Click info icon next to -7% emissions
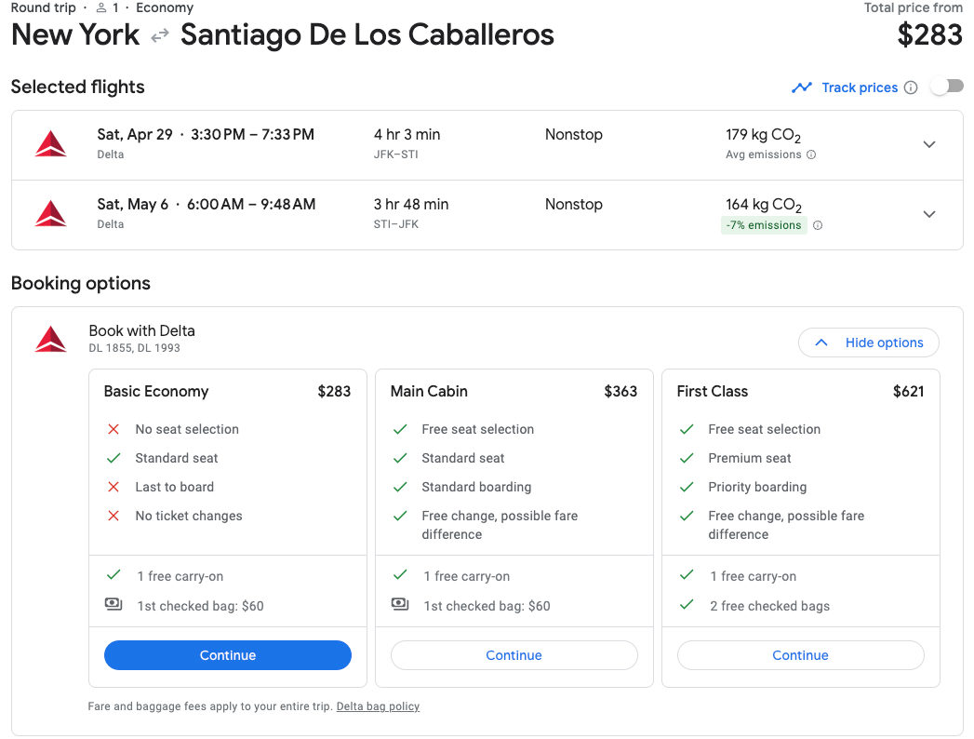This screenshot has height=739, width=974. point(818,225)
